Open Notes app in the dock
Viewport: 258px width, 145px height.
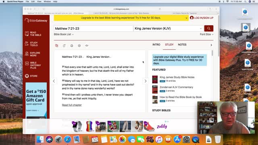click(x=104, y=140)
